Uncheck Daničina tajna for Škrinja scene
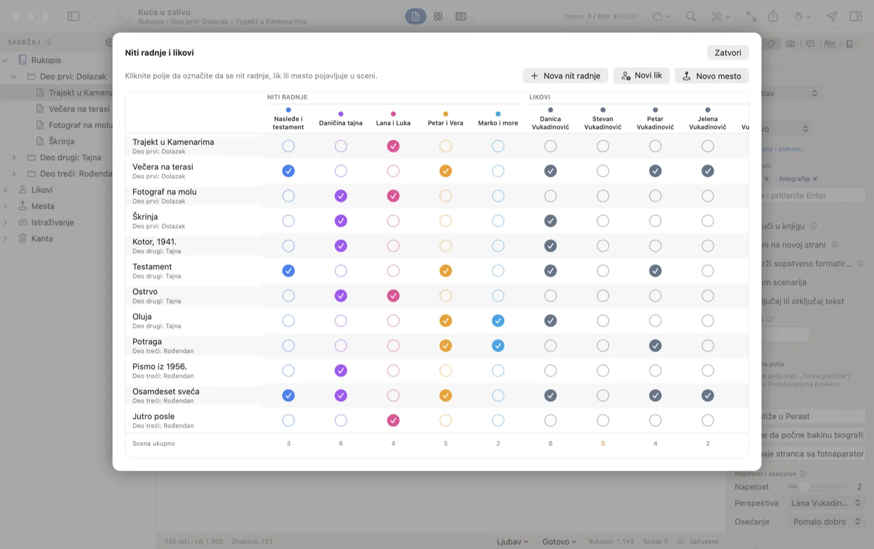874x549 pixels. pyautogui.click(x=341, y=221)
